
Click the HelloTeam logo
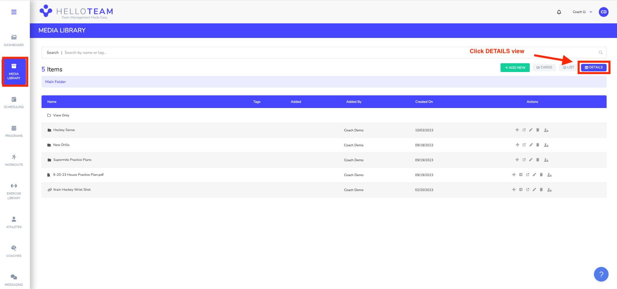click(x=76, y=12)
